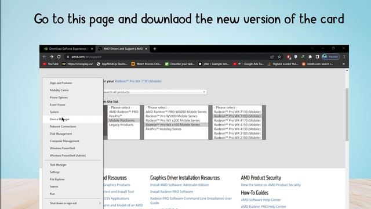Open File Explorer from the context menu
This screenshot has height=209, width=371.
pyautogui.click(x=73, y=179)
